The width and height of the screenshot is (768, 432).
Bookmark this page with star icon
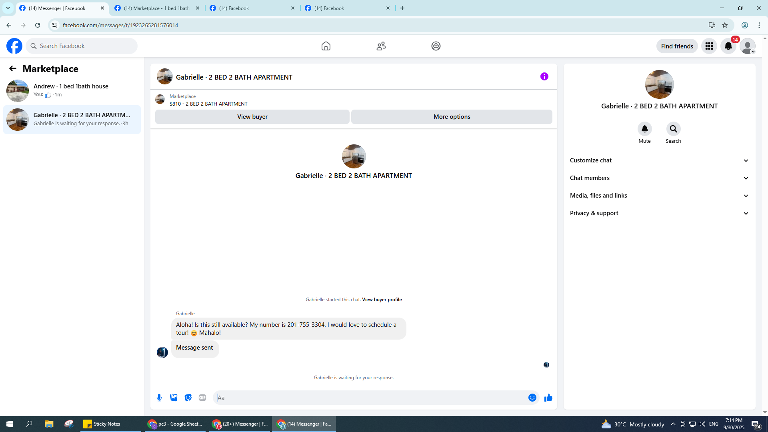pyautogui.click(x=725, y=25)
